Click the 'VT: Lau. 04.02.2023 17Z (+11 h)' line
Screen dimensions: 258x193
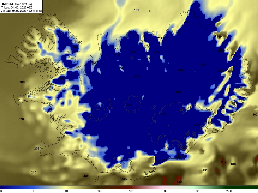point(21,11)
